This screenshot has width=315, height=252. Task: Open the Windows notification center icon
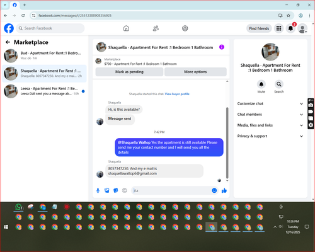point(307,227)
